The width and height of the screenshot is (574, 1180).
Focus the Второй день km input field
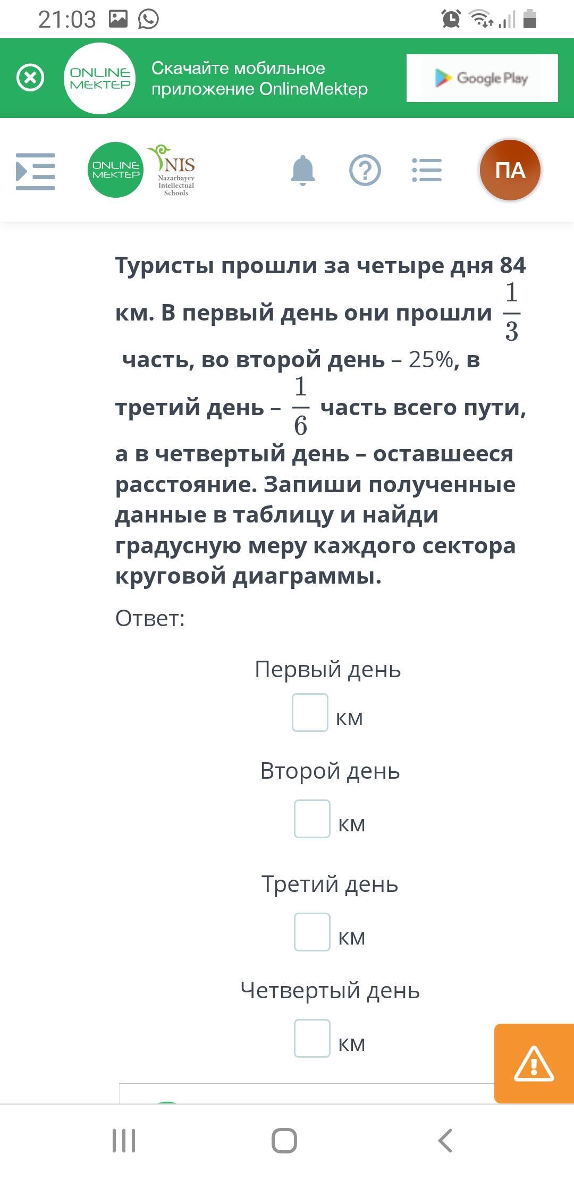coord(313,819)
